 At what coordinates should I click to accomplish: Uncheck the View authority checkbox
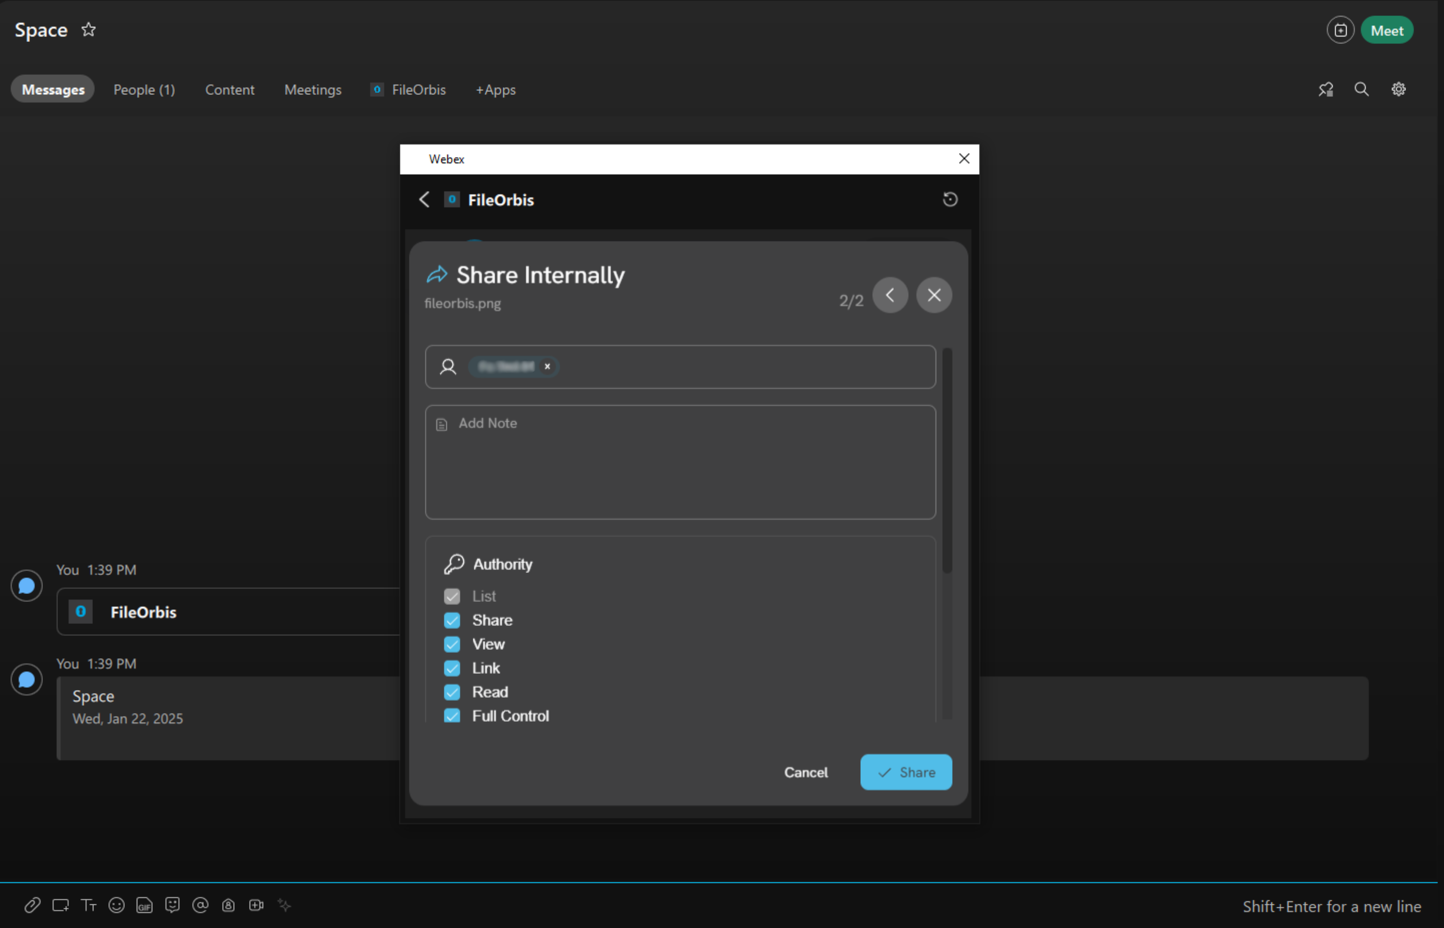point(452,644)
